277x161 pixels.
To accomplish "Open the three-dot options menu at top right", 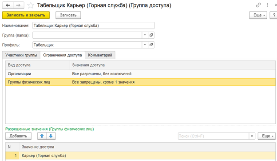I will point(267,5).
